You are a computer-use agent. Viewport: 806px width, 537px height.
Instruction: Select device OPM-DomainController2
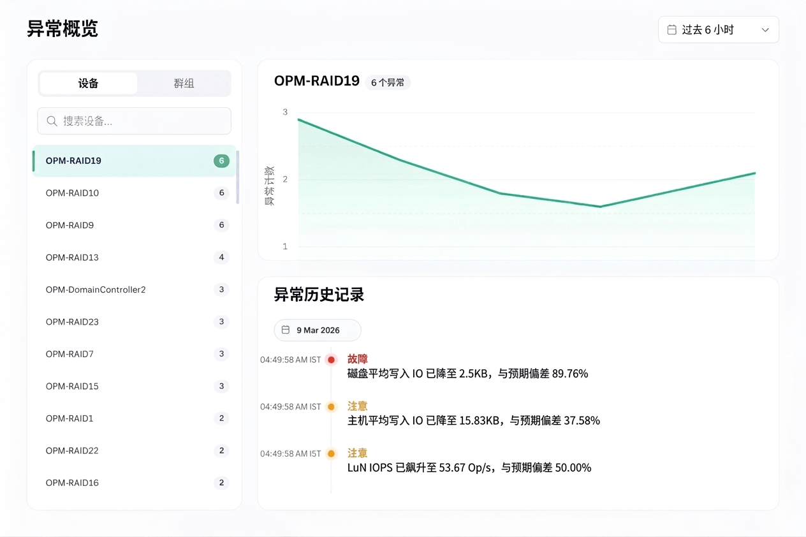click(135, 290)
